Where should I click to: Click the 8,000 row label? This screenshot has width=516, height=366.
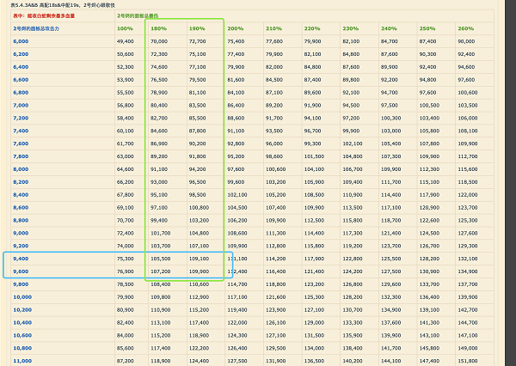(21, 168)
